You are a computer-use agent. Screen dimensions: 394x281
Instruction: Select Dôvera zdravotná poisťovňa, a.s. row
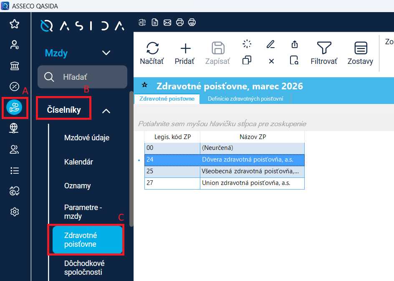click(x=225, y=160)
